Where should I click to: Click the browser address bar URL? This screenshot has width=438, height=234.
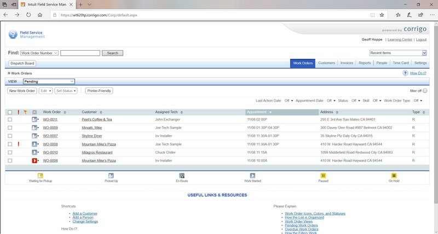99,15
